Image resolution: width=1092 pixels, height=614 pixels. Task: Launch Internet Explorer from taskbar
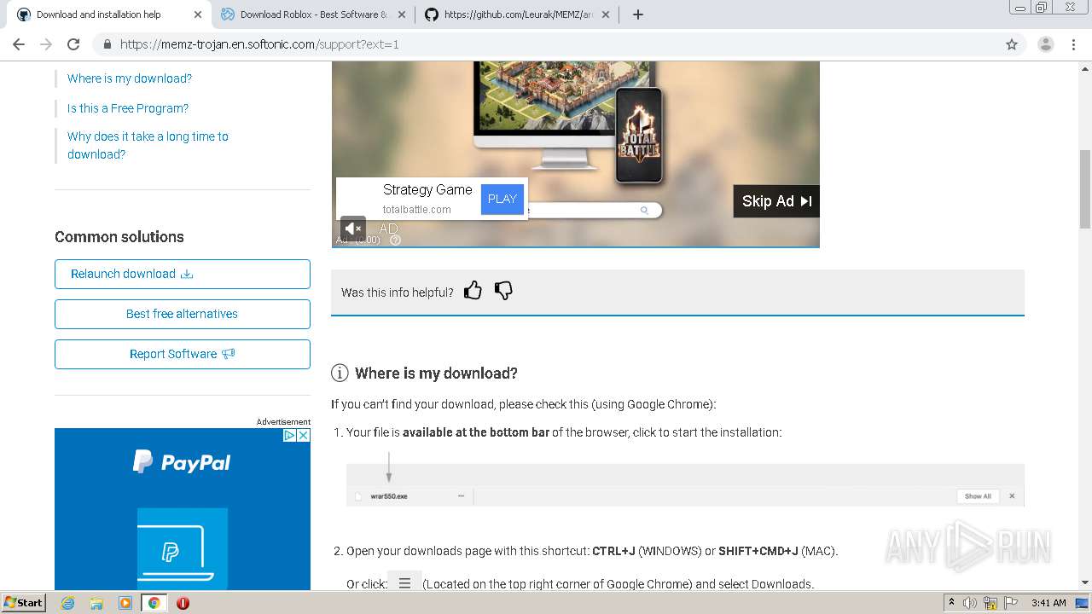[67, 603]
